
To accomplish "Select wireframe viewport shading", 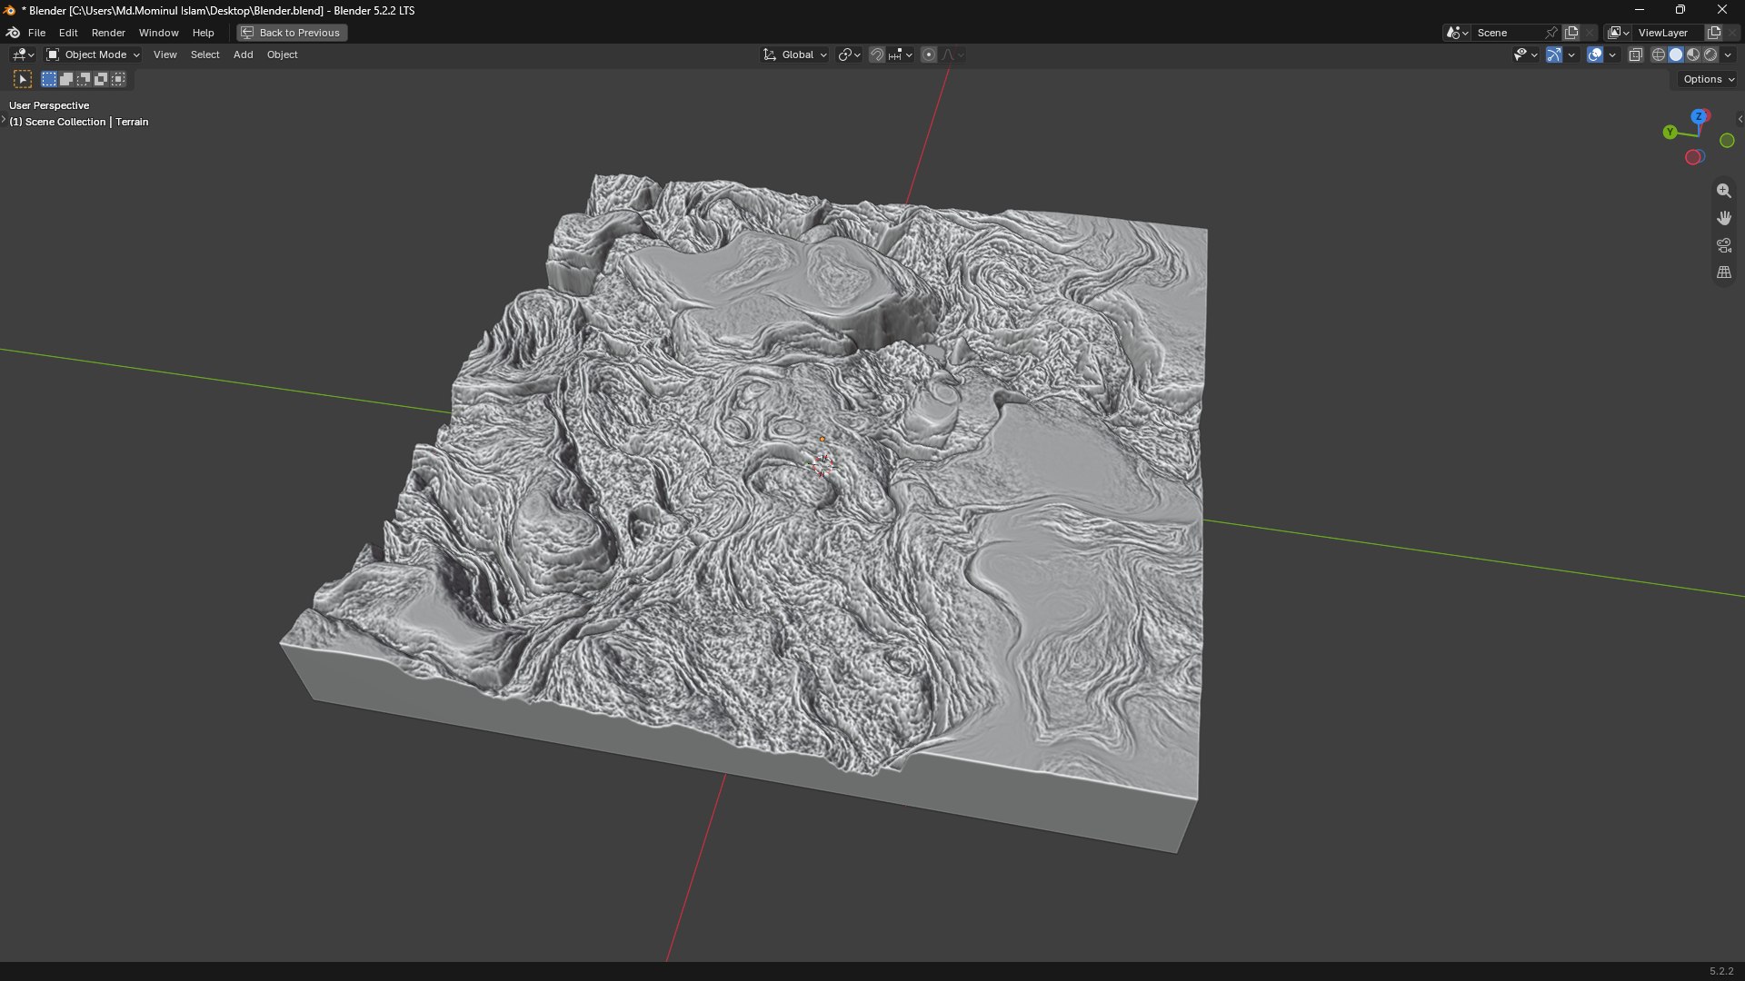I will tap(1659, 55).
